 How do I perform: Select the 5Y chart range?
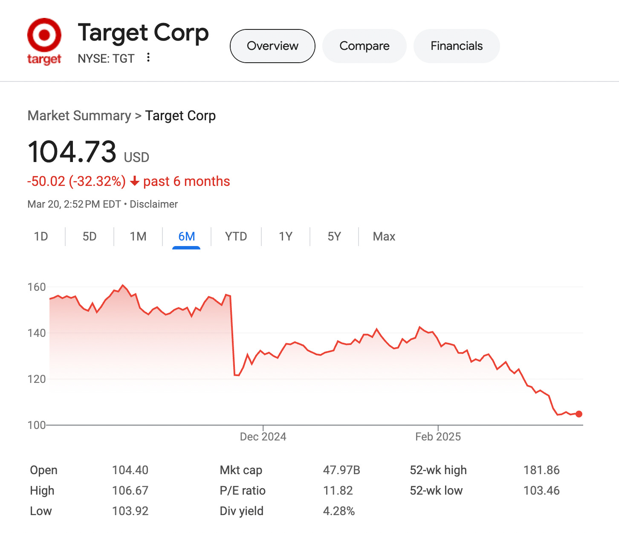click(x=334, y=236)
